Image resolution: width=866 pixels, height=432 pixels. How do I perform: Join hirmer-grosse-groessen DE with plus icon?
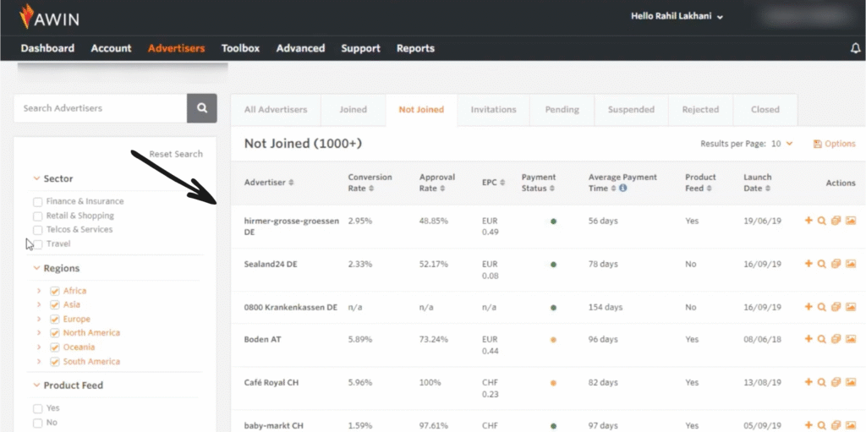(x=808, y=221)
